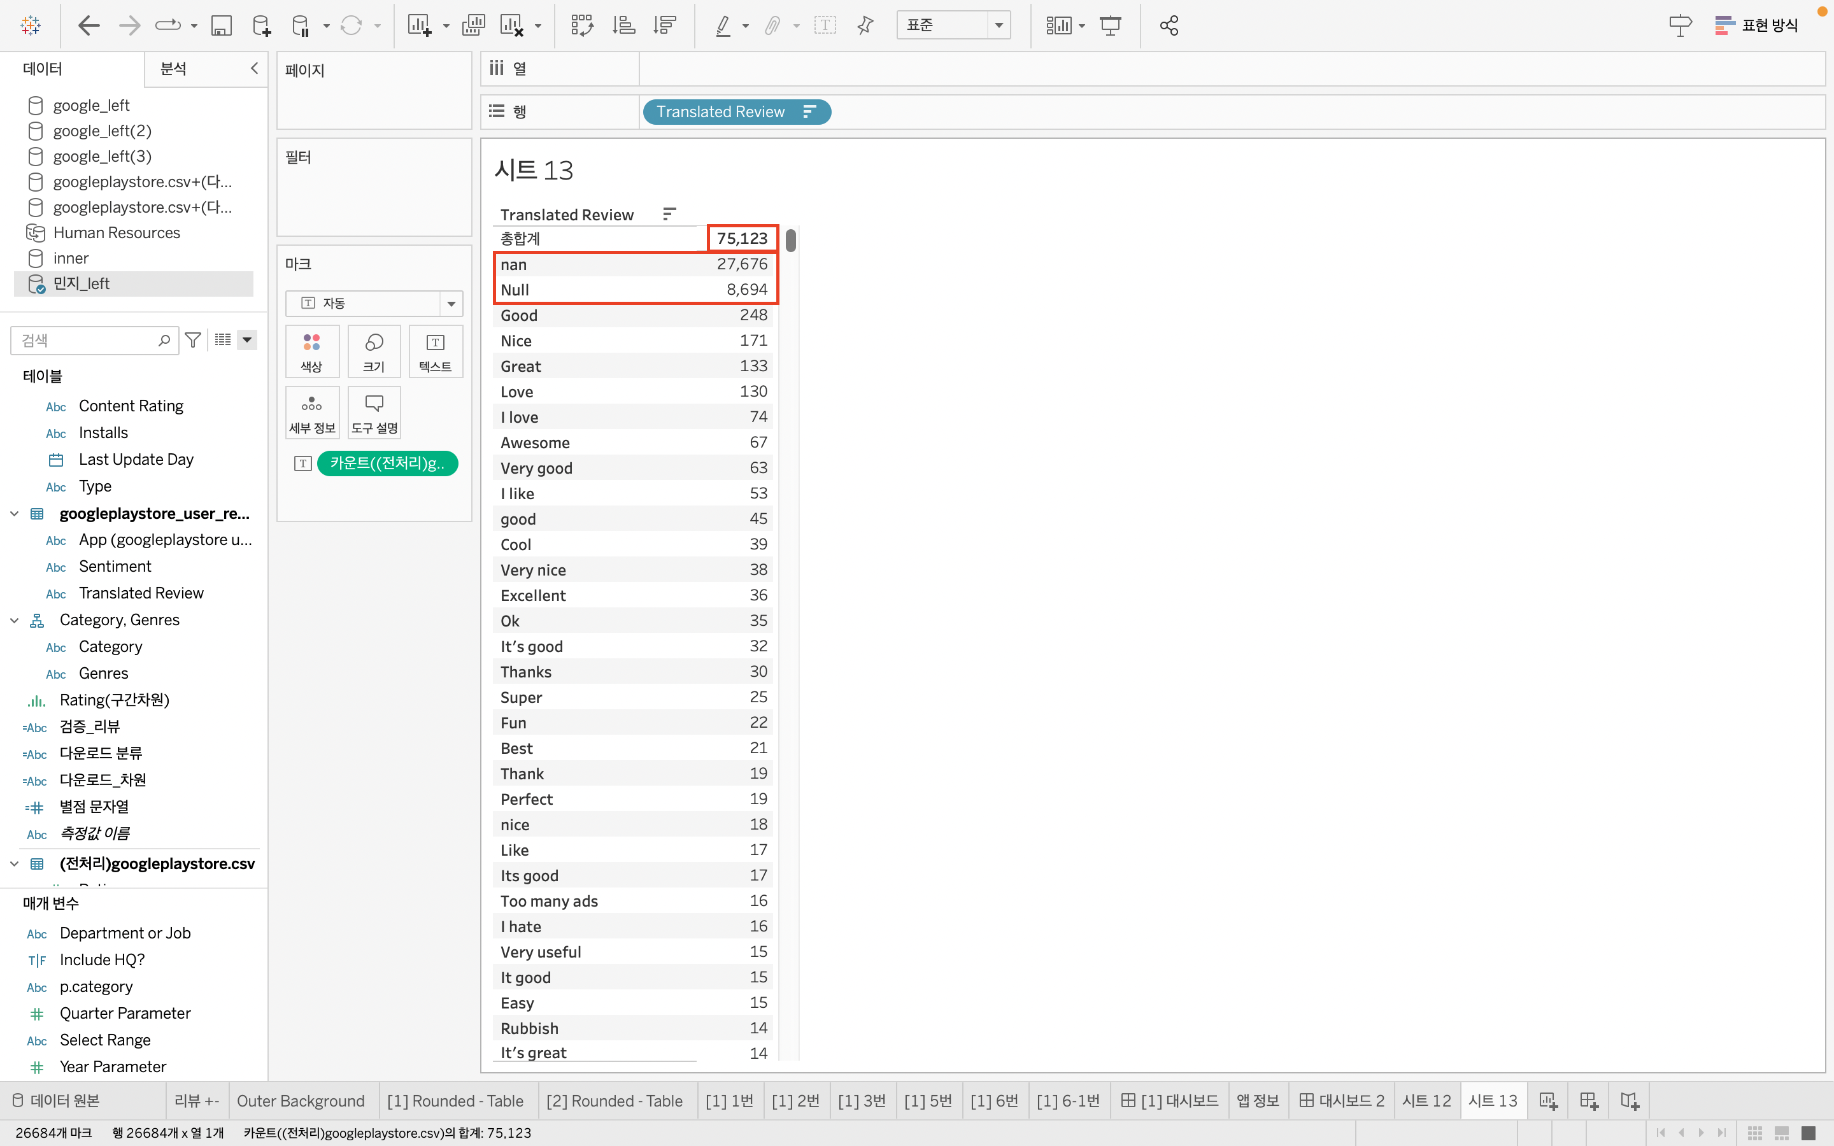This screenshot has width=1834, height=1146.
Task: Click the share workbook icon
Action: [x=1169, y=25]
